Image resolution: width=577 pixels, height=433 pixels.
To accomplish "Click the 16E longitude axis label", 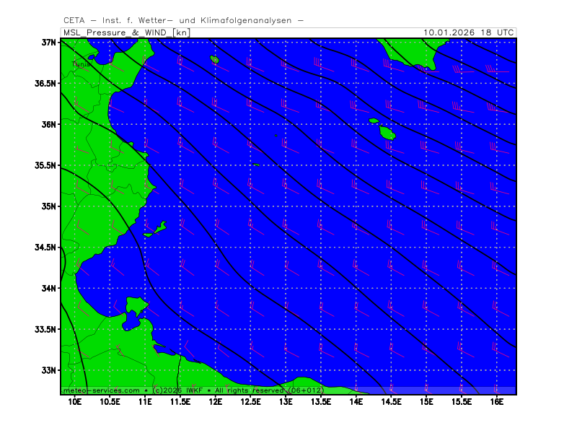I will (496, 401).
